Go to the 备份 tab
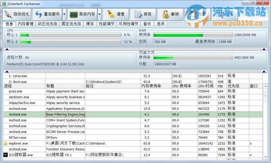This screenshot has height=163, width=271. pos(147,24)
